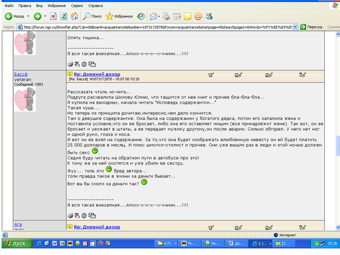Open the Файл menu
The height and width of the screenshot is (255, 340).
tap(9, 6)
